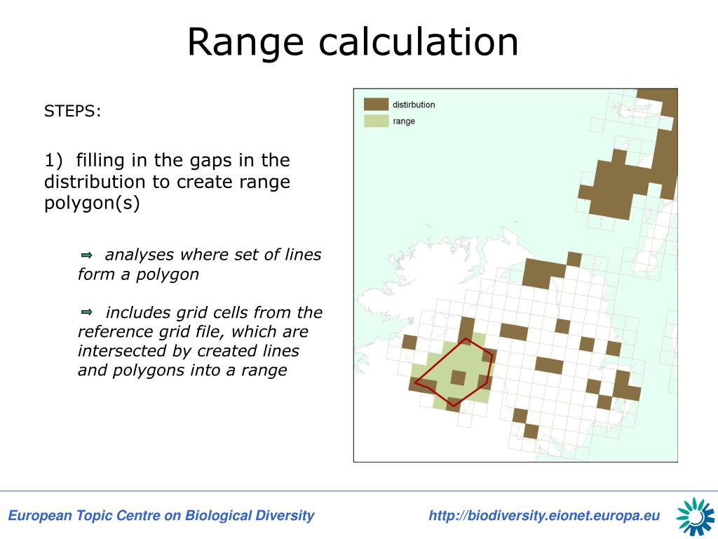Click the biodiversity.eionet.europa.eu link
This screenshot has height=539, width=718.
point(544,516)
